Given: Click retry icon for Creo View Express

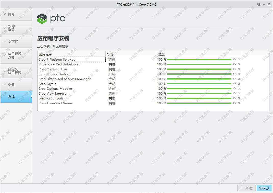Looking at the screenshot, I should pos(235,94).
